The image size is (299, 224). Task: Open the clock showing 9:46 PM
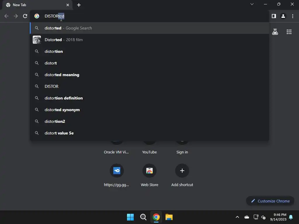278,217
